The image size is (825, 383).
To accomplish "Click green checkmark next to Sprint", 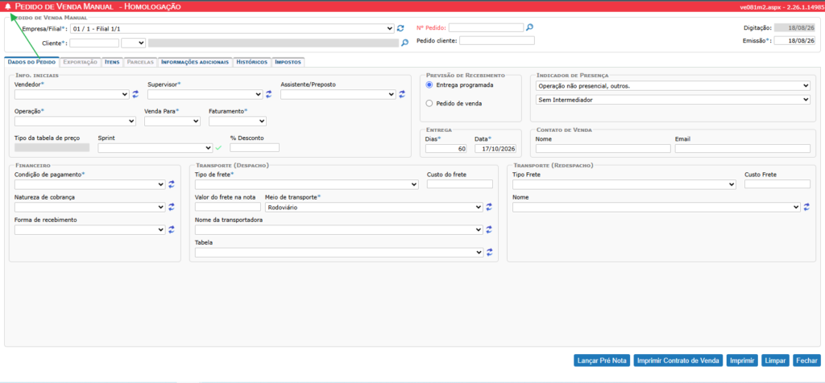I will 219,148.
